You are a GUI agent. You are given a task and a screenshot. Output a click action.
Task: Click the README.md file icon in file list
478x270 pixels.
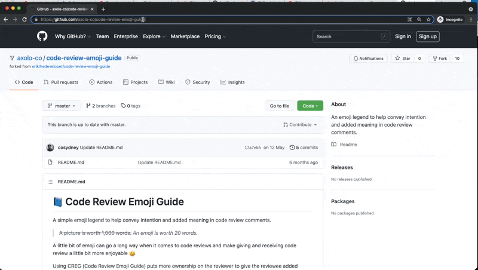[50, 162]
